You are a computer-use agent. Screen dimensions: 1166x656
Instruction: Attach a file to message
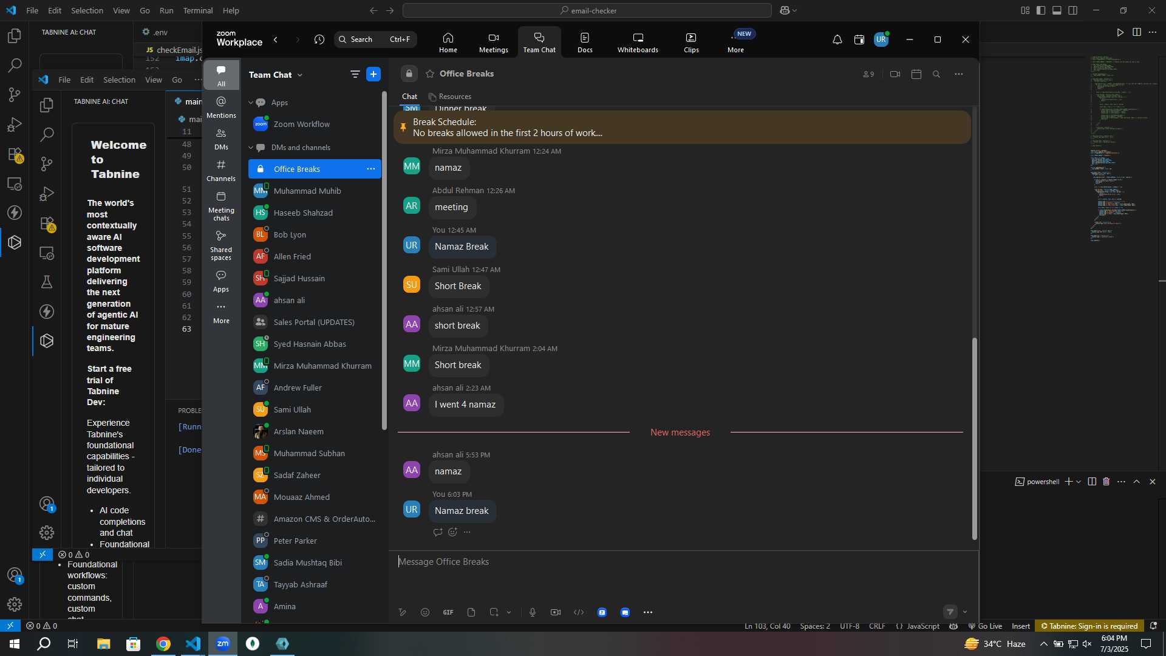click(x=471, y=612)
